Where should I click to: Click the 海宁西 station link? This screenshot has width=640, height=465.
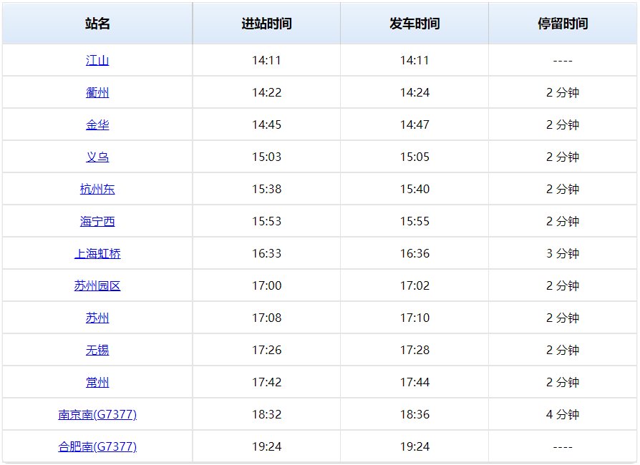(97, 222)
